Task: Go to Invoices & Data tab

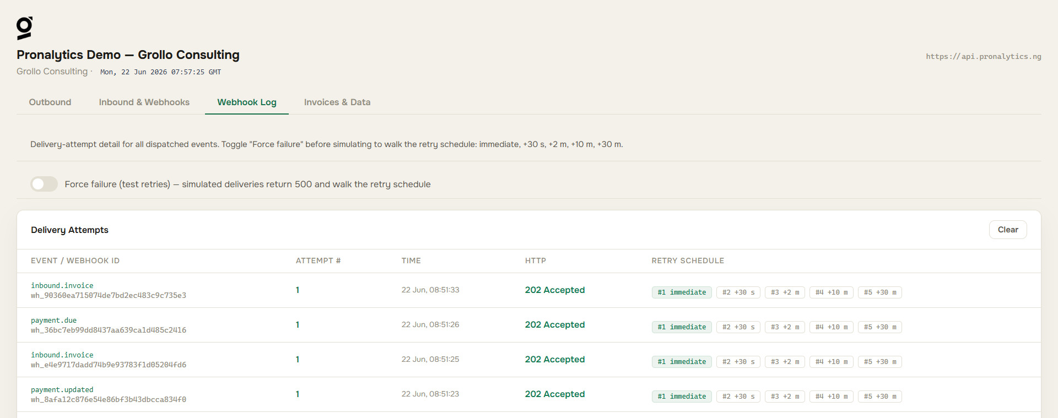Action: (337, 102)
